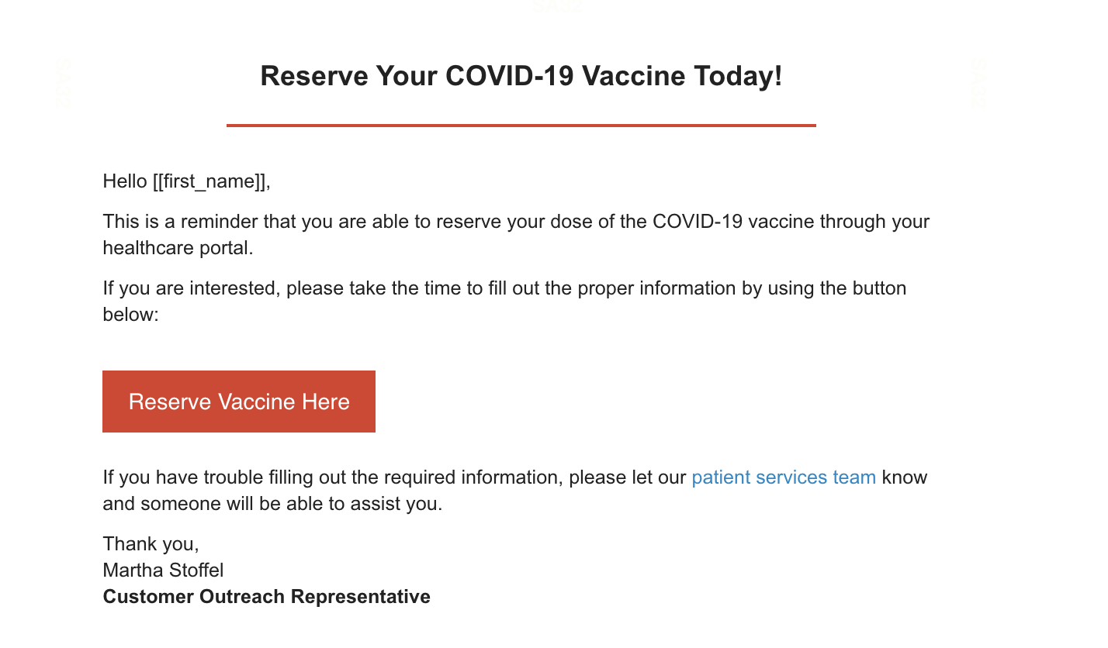The height and width of the screenshot is (648, 1108).
Task: Click "COVID-19 vaccine" in the reminder paragraph
Action: 733,222
